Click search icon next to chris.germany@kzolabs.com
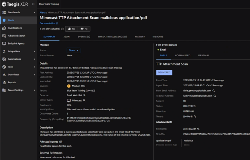The image size is (250, 160). (x=214, y=91)
